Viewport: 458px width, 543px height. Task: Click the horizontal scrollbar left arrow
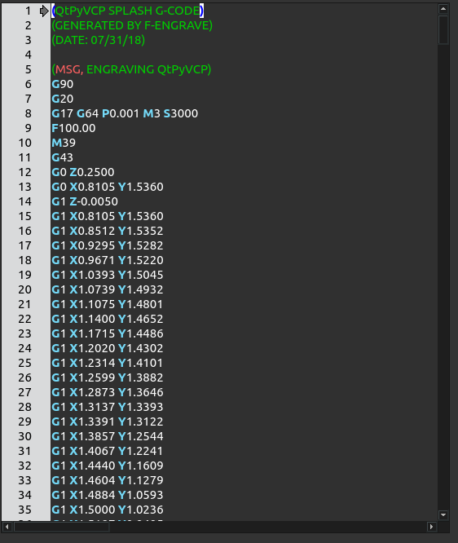coord(7,527)
